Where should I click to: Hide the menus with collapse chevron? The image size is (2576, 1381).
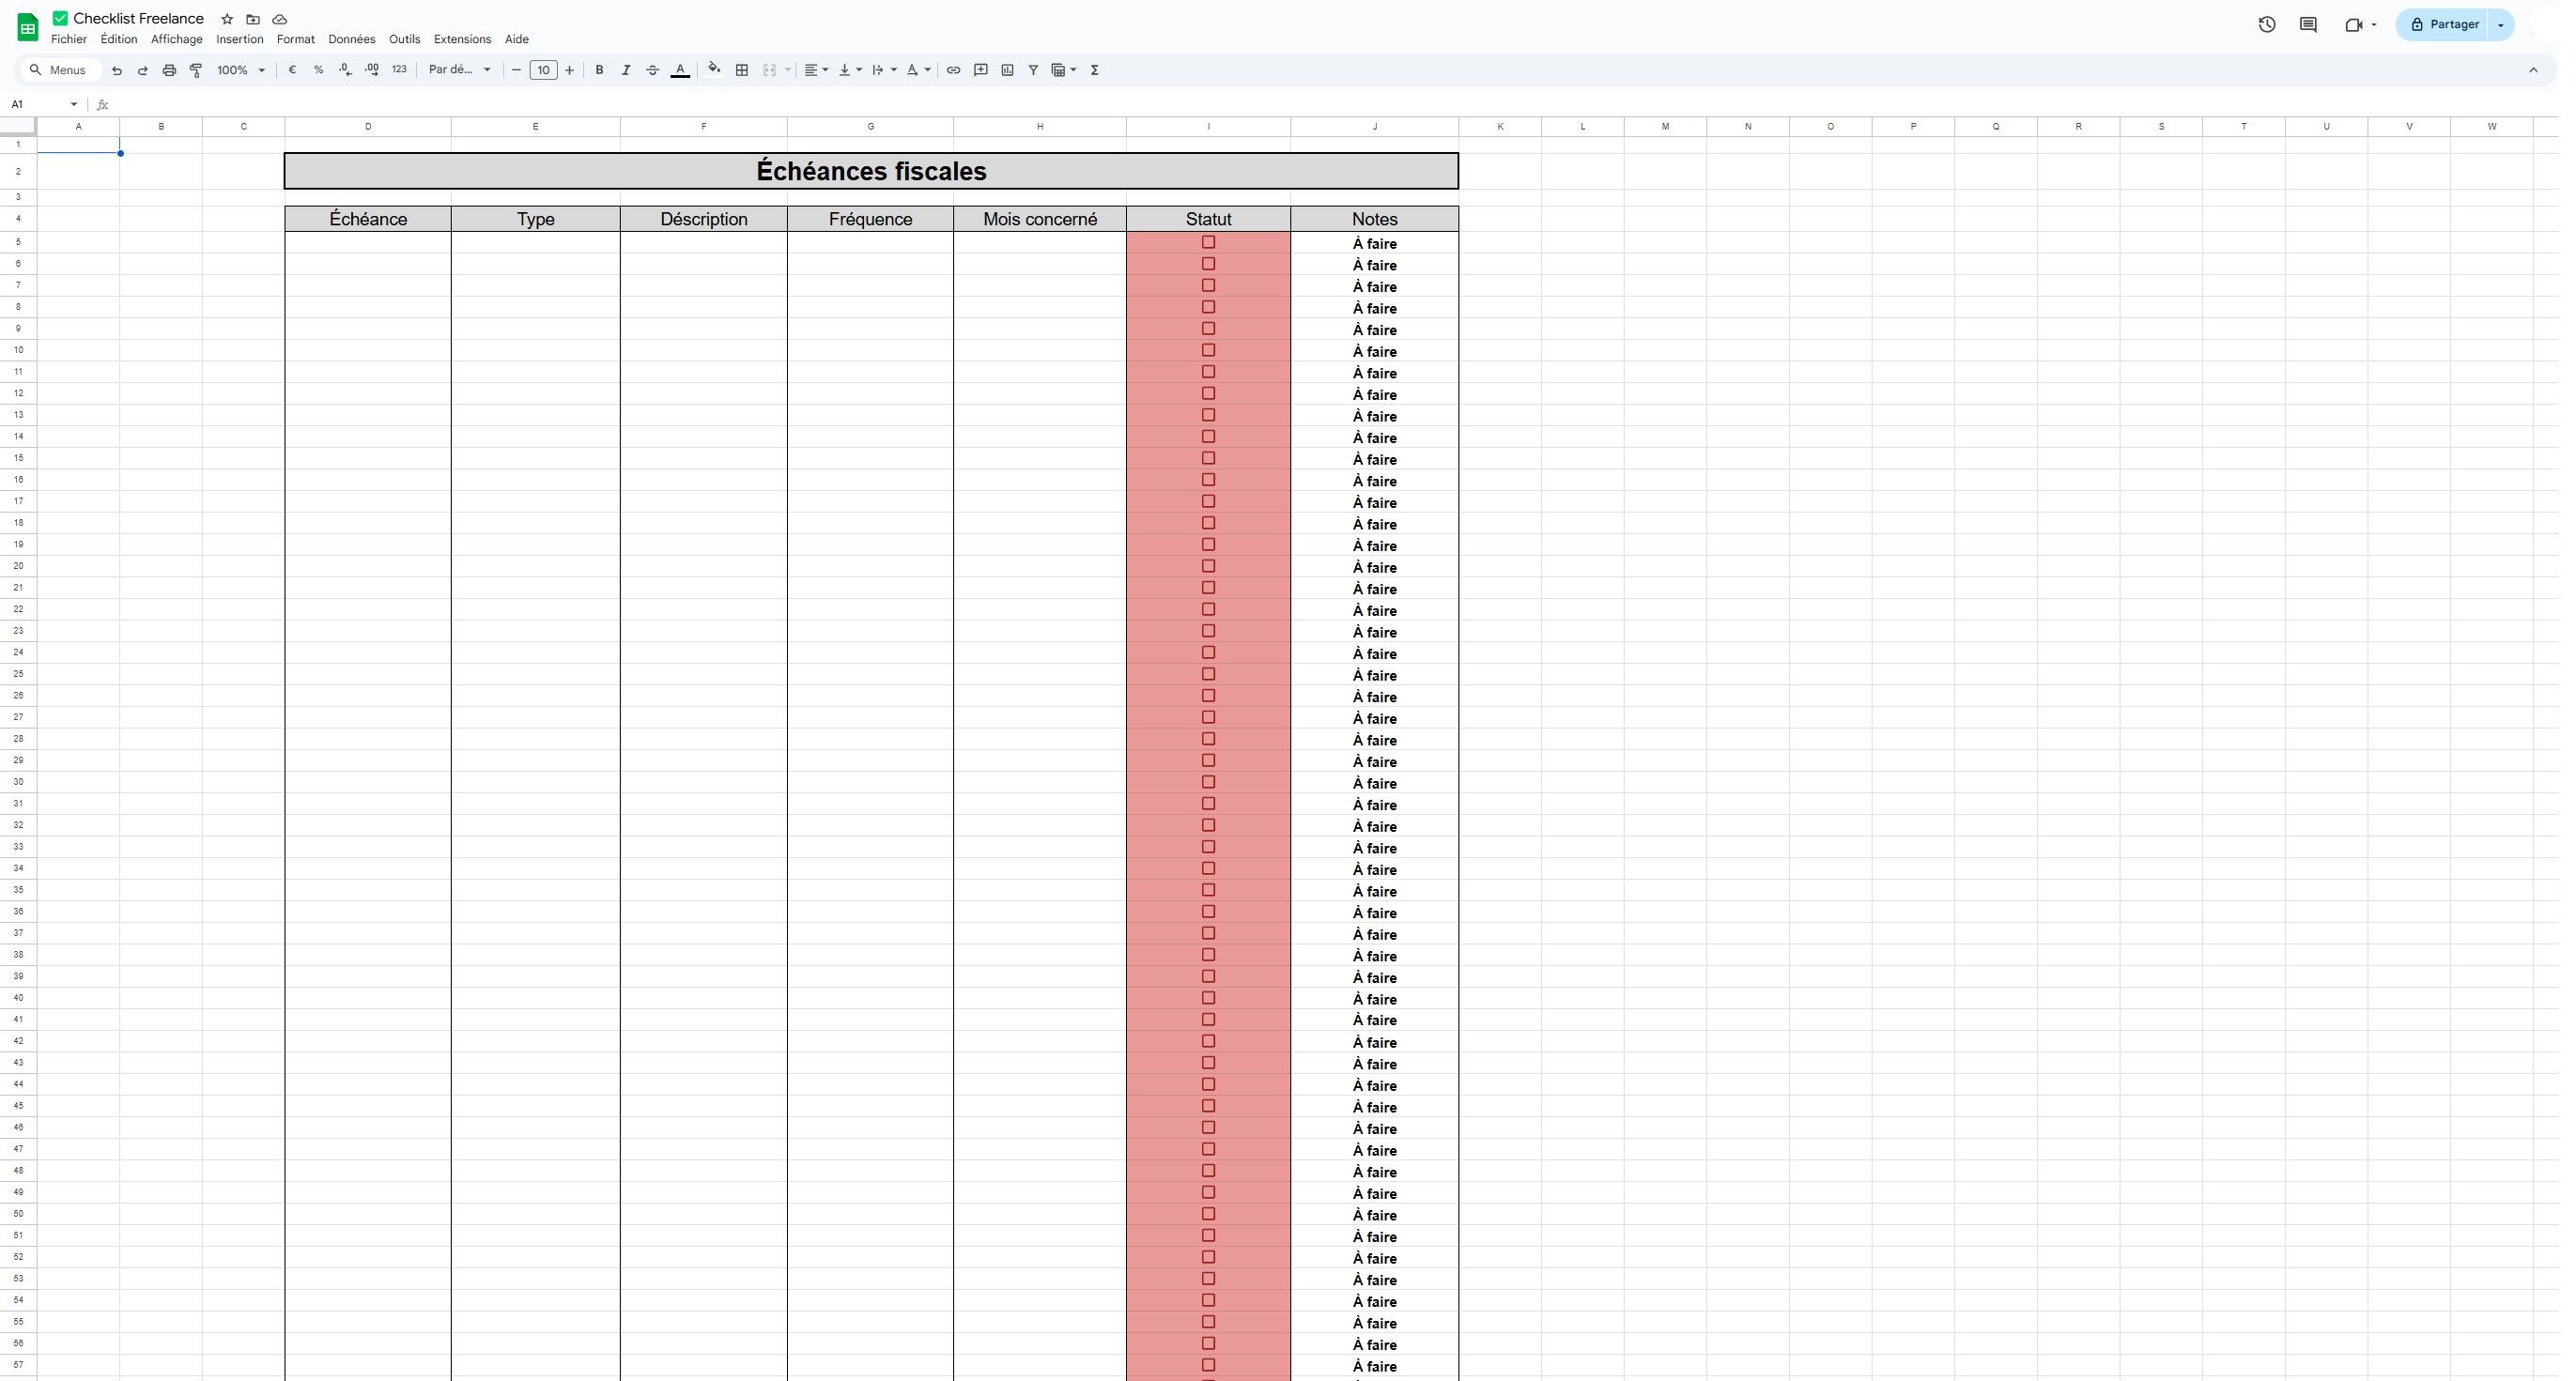[2533, 70]
